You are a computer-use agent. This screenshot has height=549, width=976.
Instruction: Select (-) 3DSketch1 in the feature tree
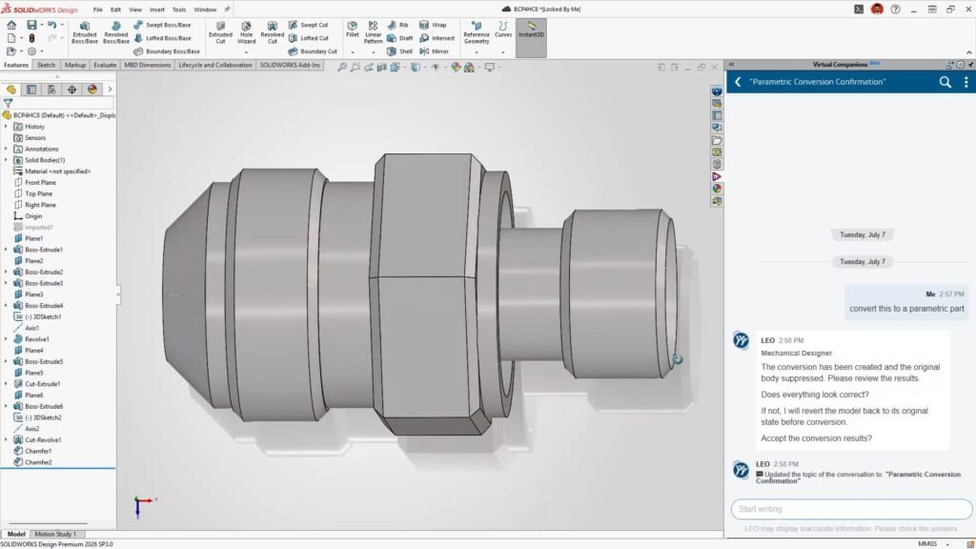pos(37,316)
